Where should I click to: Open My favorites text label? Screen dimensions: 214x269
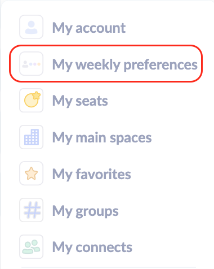pos(92,174)
